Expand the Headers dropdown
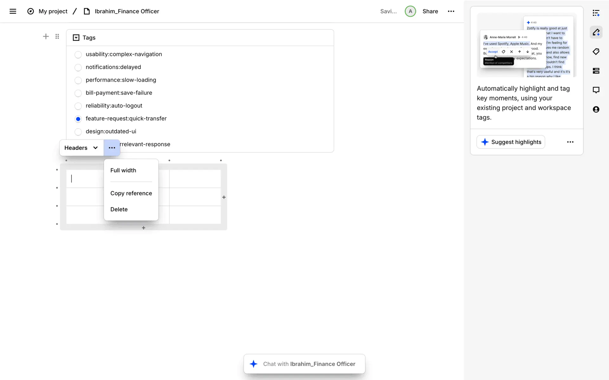The height and width of the screenshot is (380, 609). point(81,148)
